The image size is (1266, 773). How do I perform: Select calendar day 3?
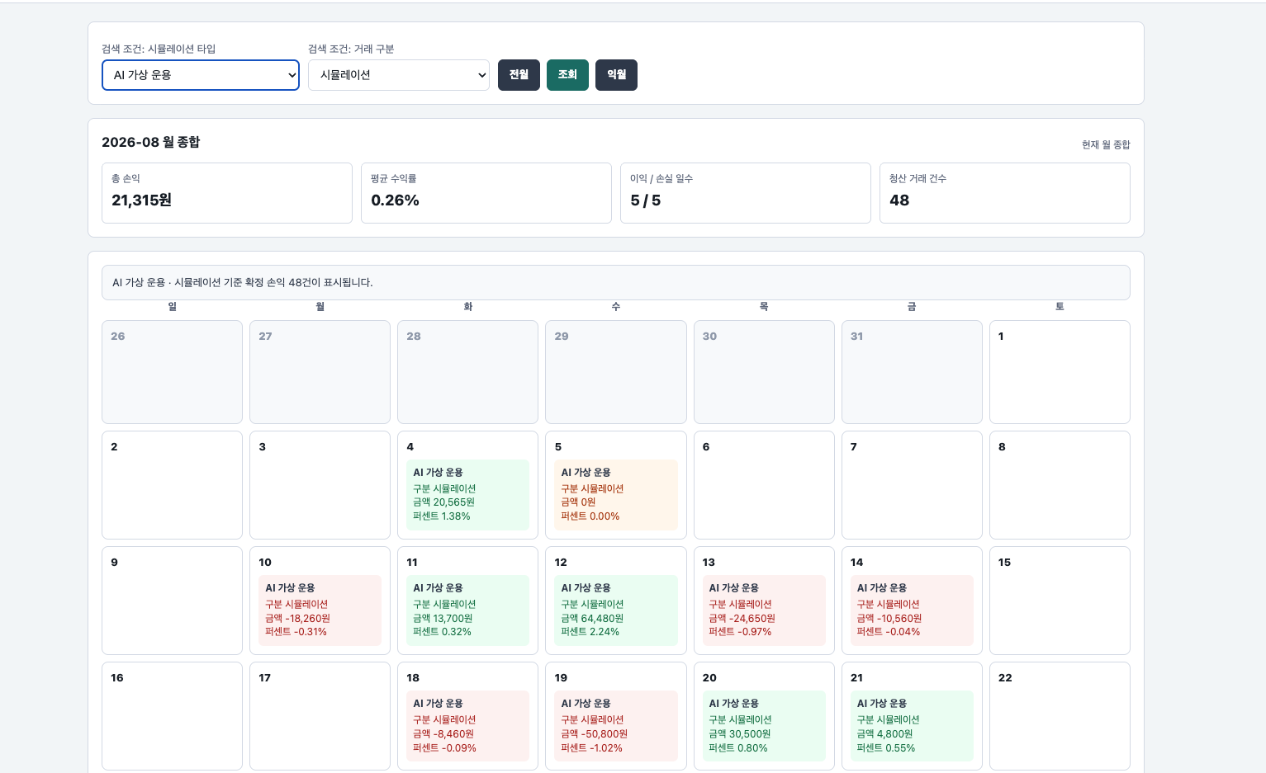tap(320, 485)
